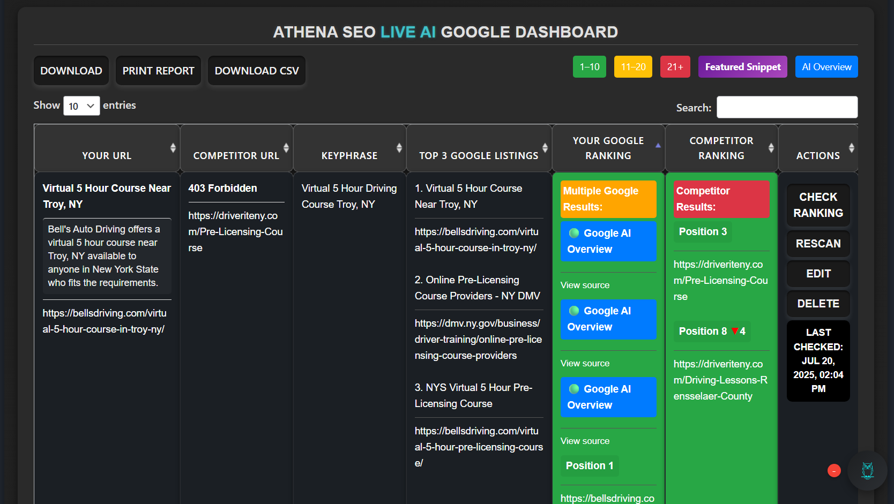Click the RESCAN button

point(818,244)
